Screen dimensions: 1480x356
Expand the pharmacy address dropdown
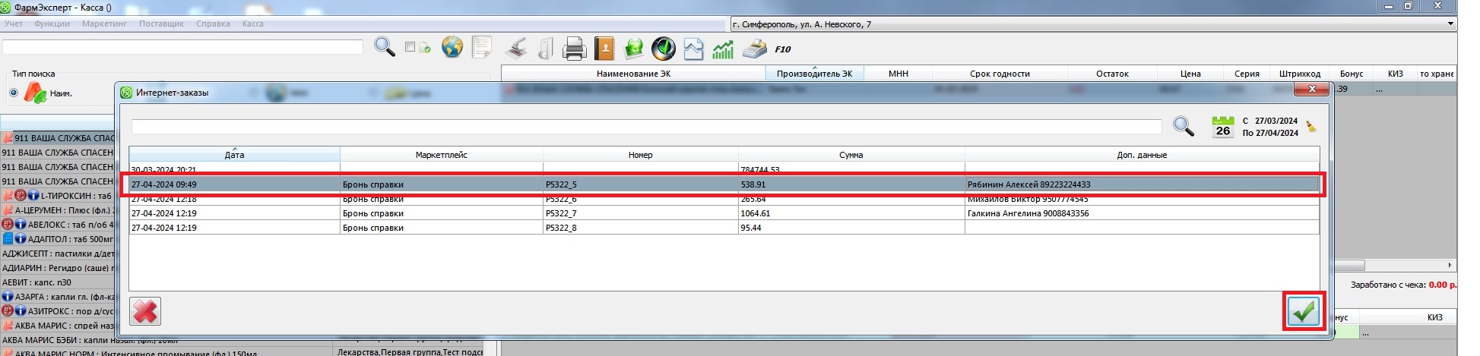(1450, 24)
